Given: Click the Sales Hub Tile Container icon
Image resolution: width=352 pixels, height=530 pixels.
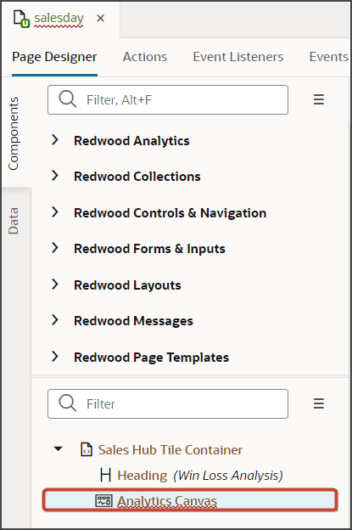Looking at the screenshot, I should pos(87,449).
